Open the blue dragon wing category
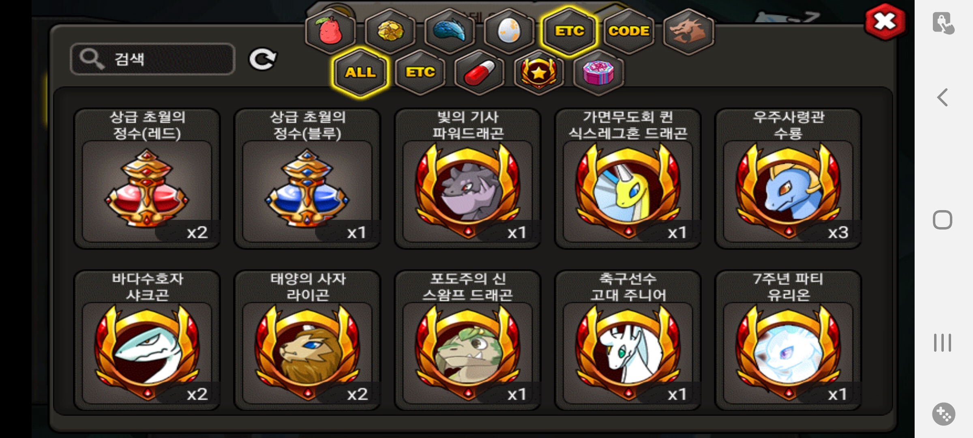 [450, 32]
